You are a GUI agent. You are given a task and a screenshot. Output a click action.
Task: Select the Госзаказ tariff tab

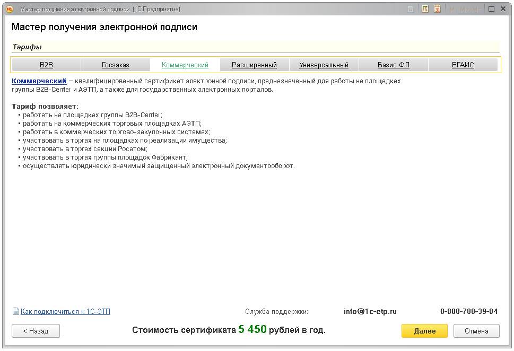tap(116, 65)
